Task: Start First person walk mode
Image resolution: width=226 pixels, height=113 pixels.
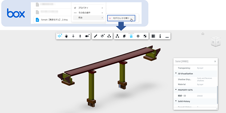Action: pyautogui.click(x=80, y=36)
